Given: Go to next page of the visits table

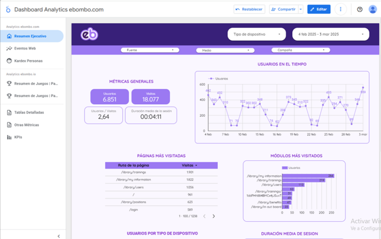Looking at the screenshot, I should [213, 216].
